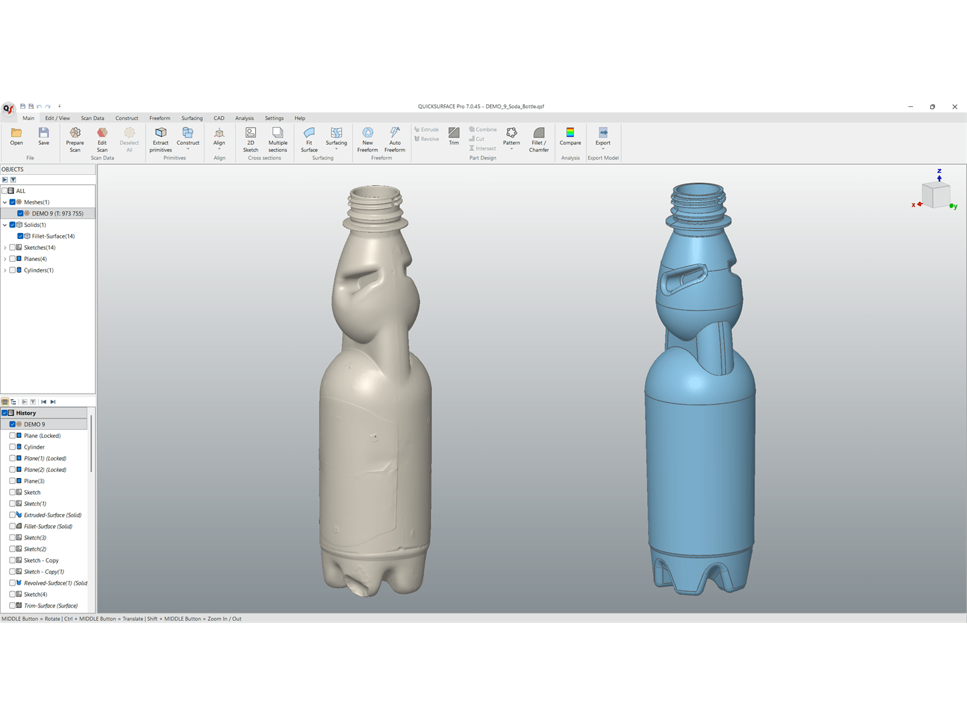Open the Settings ribbon tab

tap(274, 118)
